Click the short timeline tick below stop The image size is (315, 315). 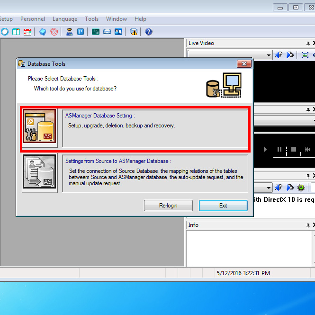click(301, 154)
